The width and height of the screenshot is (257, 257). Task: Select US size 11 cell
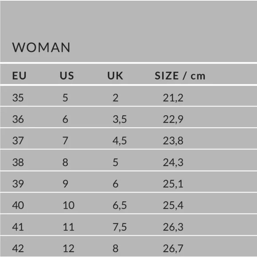[69, 227]
